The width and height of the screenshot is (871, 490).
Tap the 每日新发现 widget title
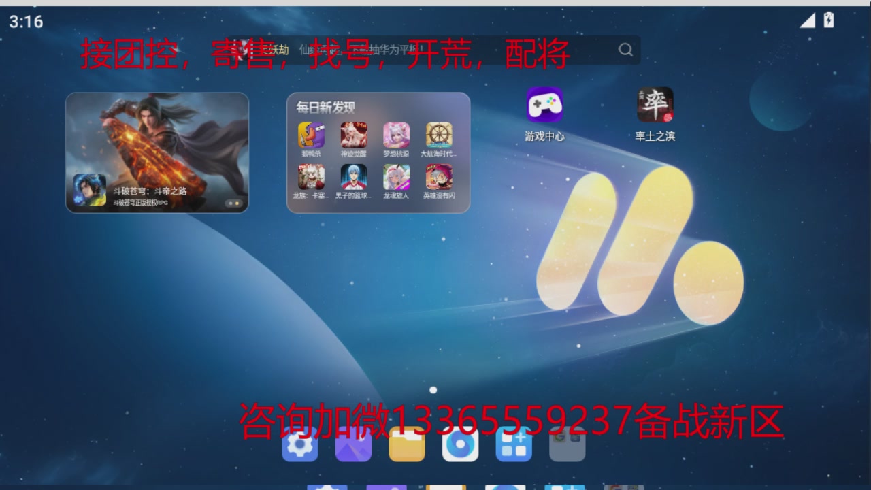coord(325,108)
